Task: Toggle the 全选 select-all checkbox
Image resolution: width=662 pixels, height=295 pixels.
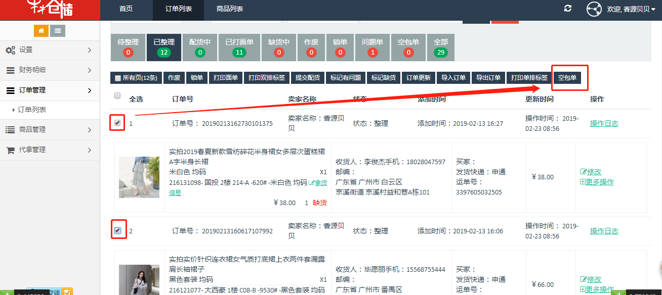Action: (x=117, y=95)
